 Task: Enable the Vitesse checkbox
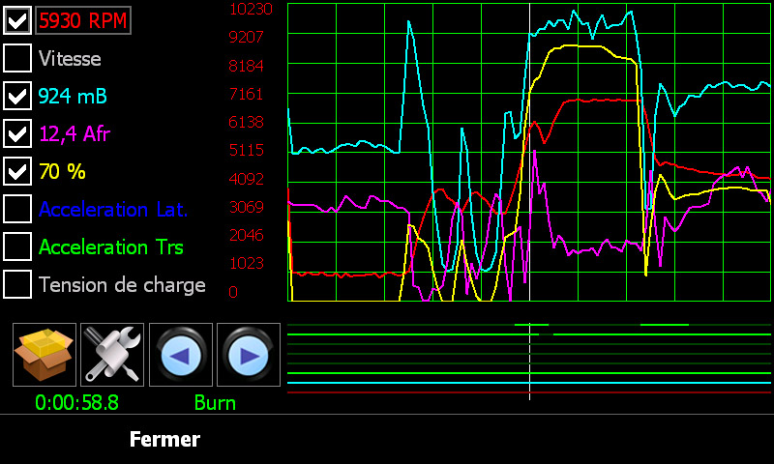click(17, 58)
